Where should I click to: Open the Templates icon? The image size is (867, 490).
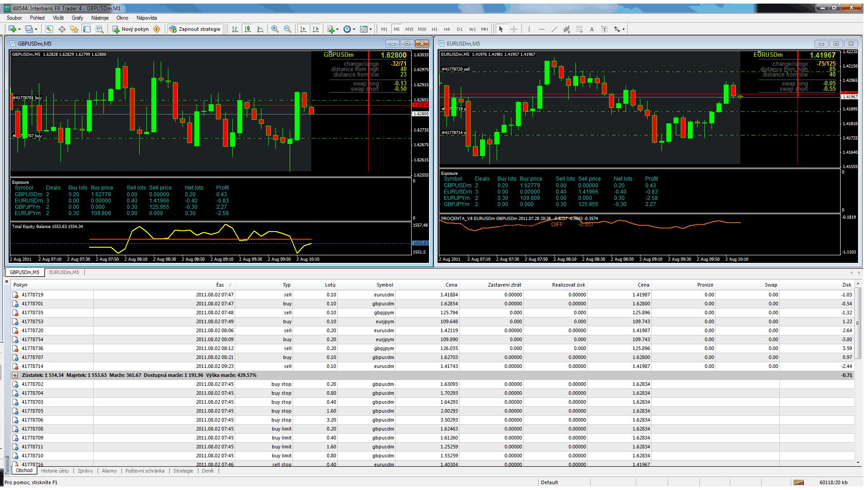tap(364, 29)
